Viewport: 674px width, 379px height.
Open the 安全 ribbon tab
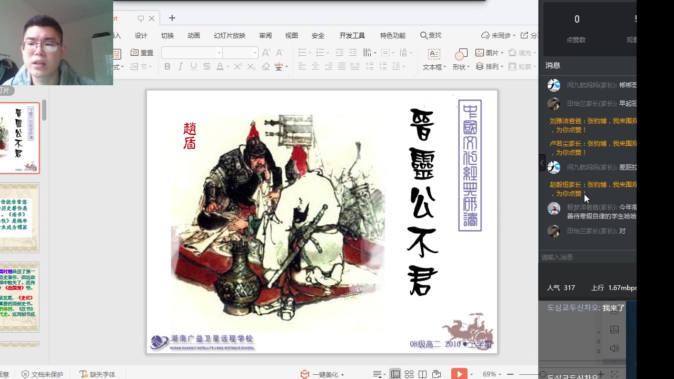(318, 35)
